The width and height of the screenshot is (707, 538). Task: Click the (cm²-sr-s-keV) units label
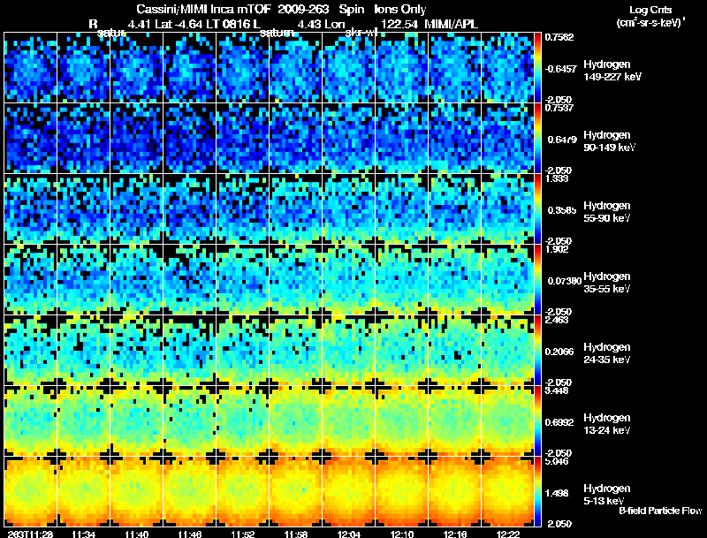click(x=650, y=23)
